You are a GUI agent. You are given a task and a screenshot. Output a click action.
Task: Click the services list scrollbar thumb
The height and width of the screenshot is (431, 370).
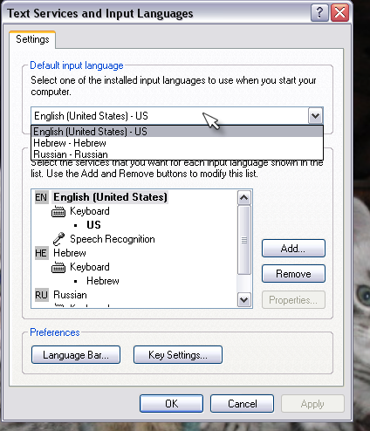(243, 240)
